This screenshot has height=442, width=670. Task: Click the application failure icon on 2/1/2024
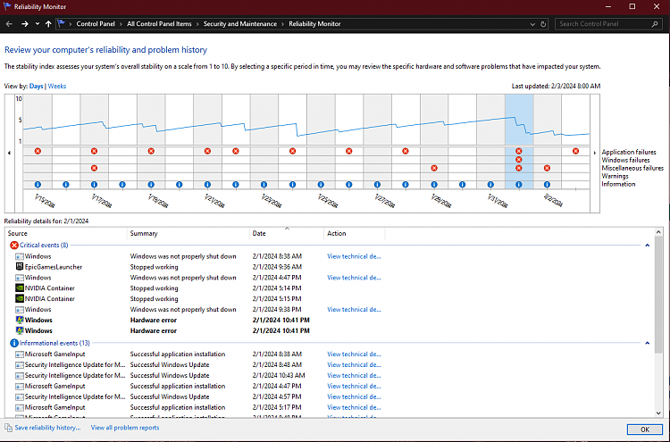[x=518, y=151]
